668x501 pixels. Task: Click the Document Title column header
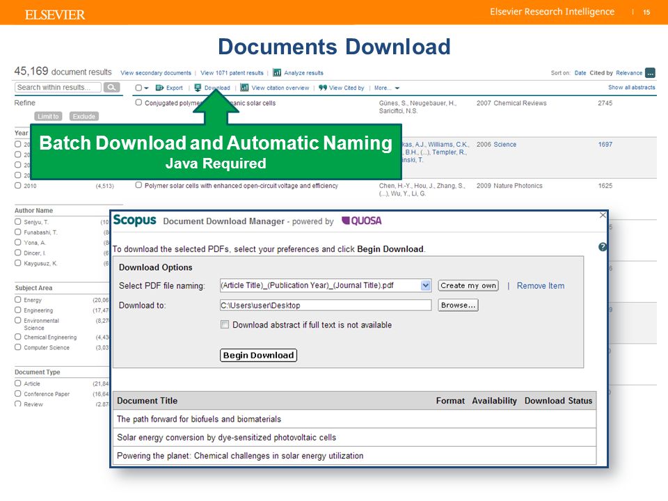148,401
